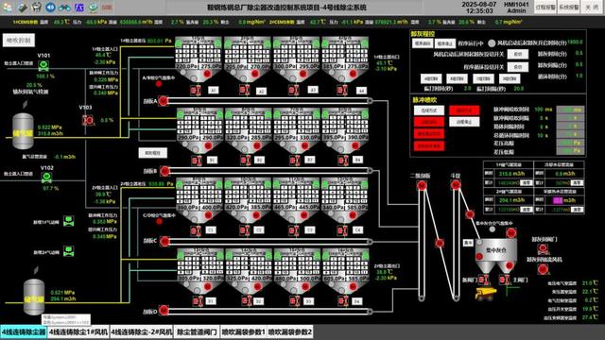This screenshot has width=605, height=340.
Task: Click the 过程报警 button in header
Action: tap(545, 8)
